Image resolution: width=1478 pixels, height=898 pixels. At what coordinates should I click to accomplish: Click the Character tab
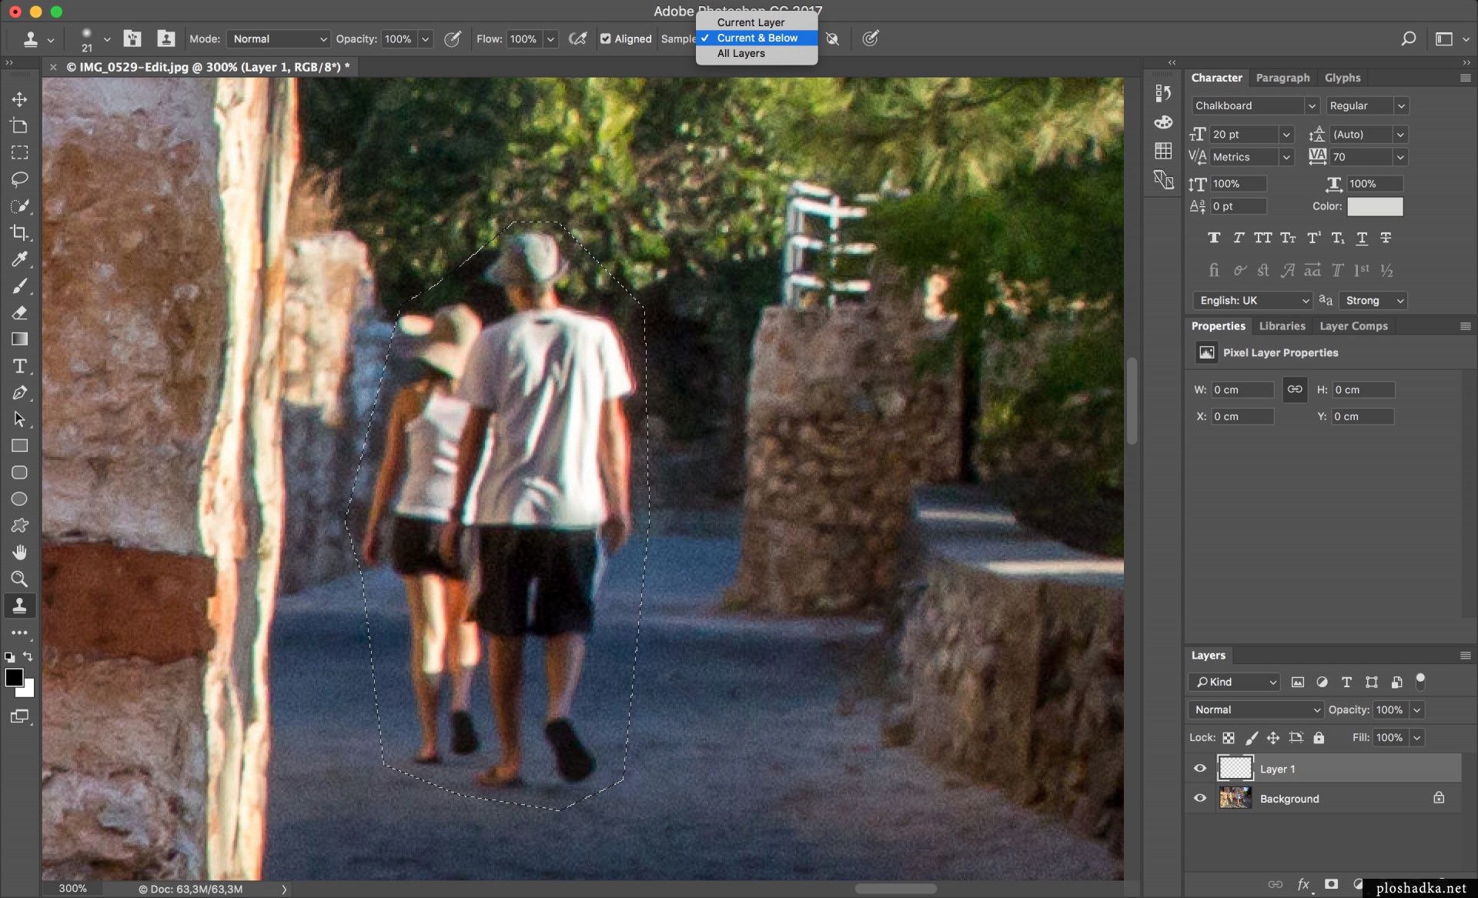(1216, 77)
